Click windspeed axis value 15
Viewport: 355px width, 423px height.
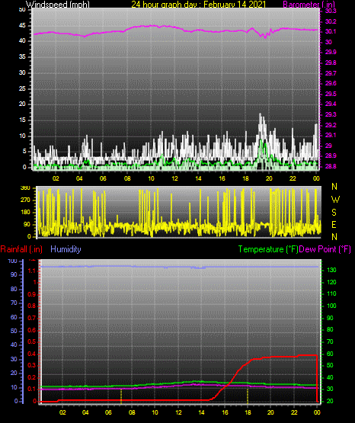[x=22, y=120]
